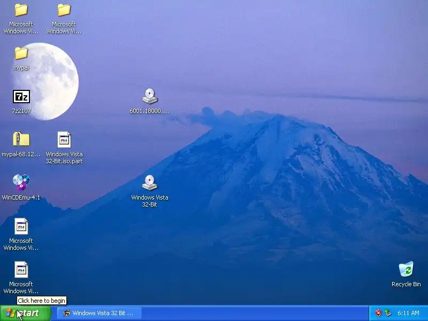Select the WinCDEmu-4.1 installer icon

(21, 182)
